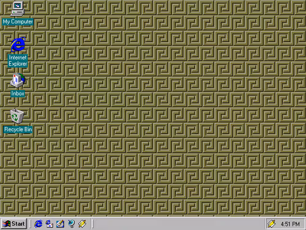This screenshot has height=230, width=306.
Task: Click the 4:51 PM taskbar clock
Action: (x=290, y=224)
